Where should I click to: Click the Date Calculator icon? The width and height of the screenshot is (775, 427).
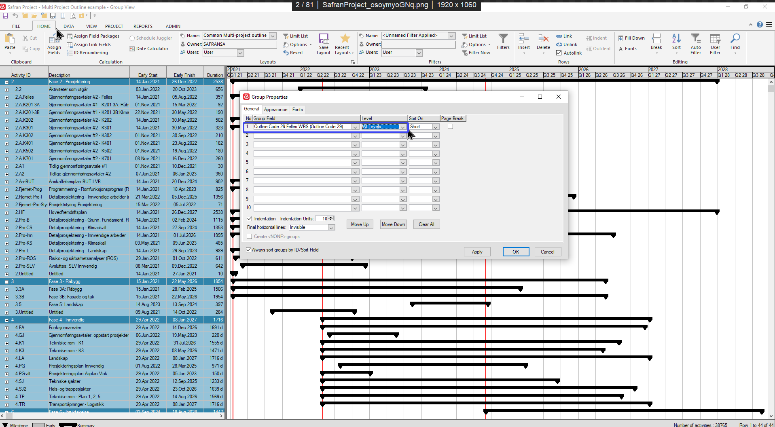coord(132,49)
